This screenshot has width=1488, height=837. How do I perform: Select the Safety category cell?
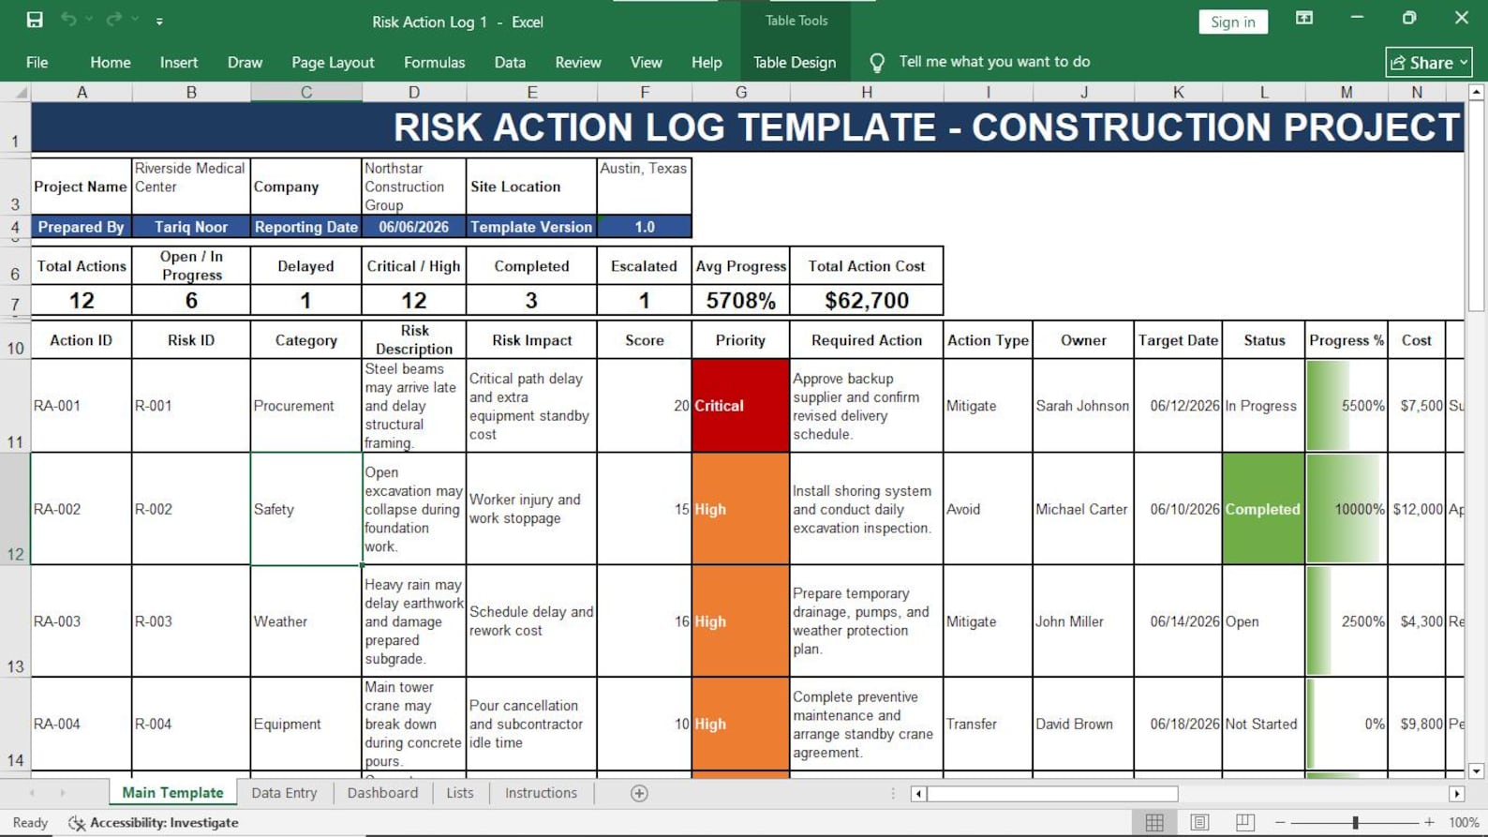305,509
